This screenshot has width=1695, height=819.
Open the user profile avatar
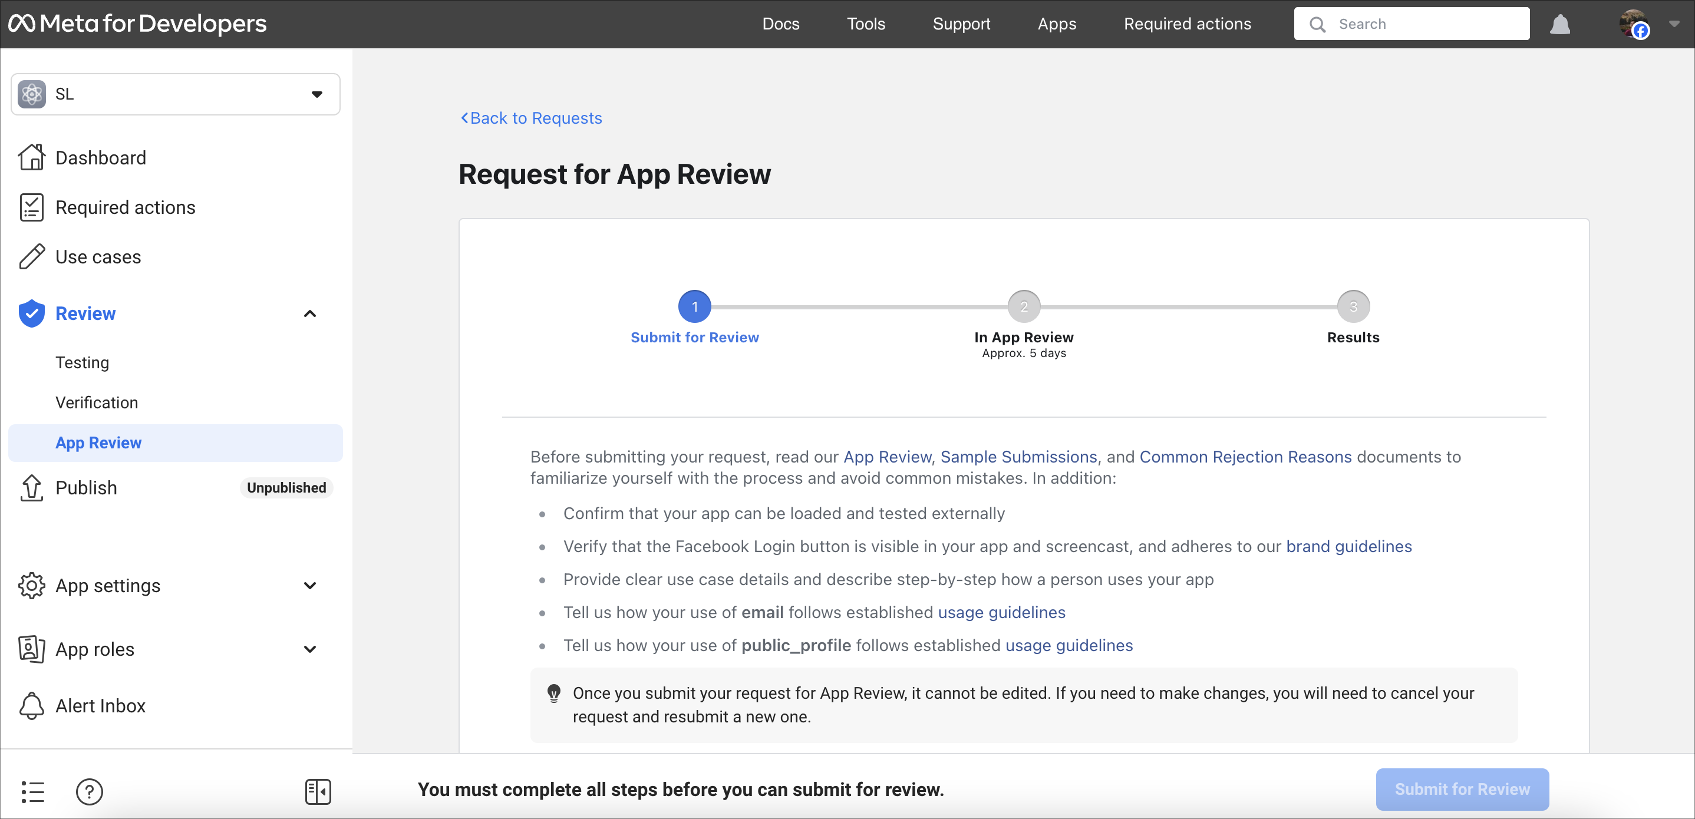(1634, 24)
